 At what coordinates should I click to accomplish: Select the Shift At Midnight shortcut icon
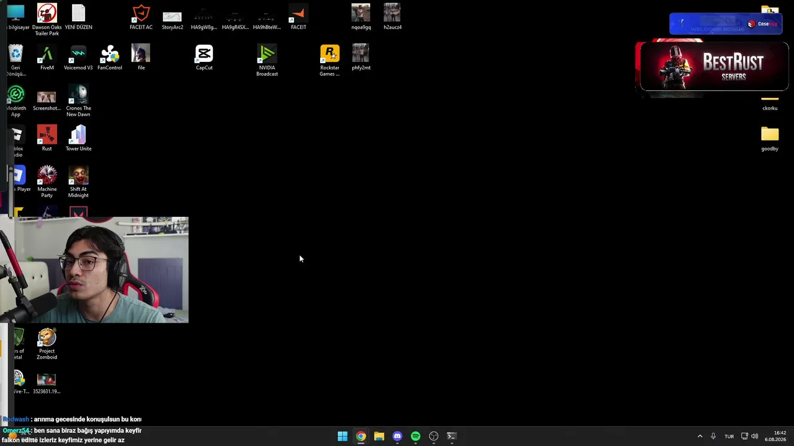78,181
